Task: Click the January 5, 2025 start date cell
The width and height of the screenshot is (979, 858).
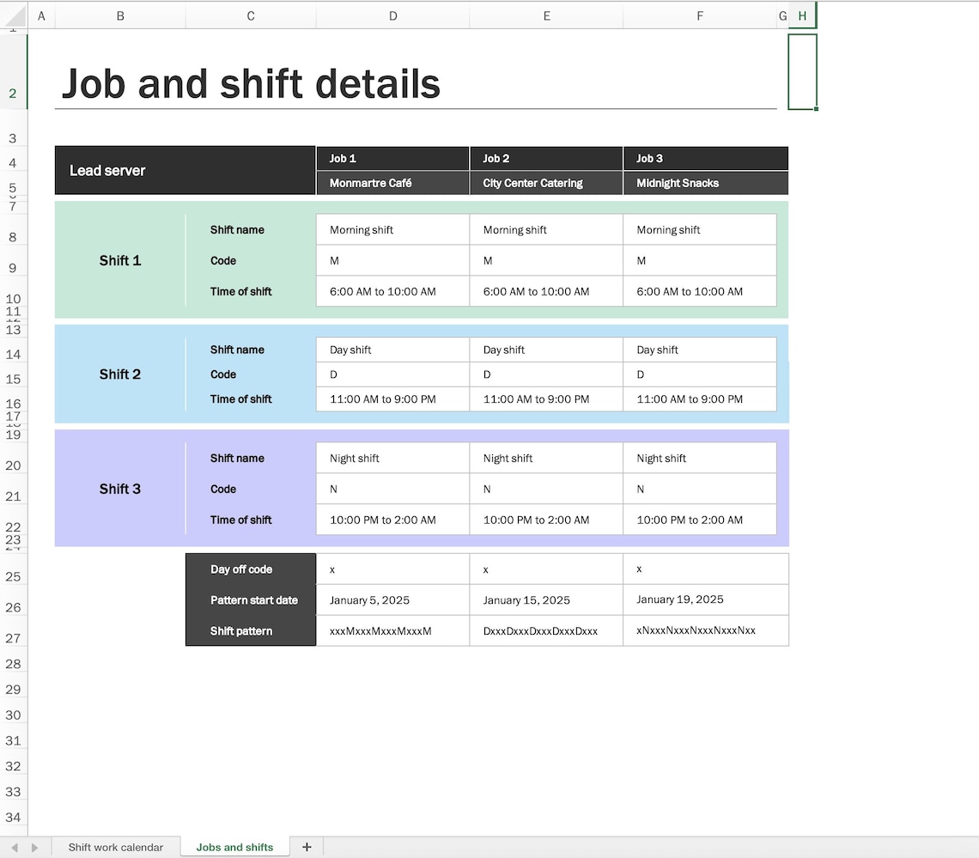Action: (392, 599)
